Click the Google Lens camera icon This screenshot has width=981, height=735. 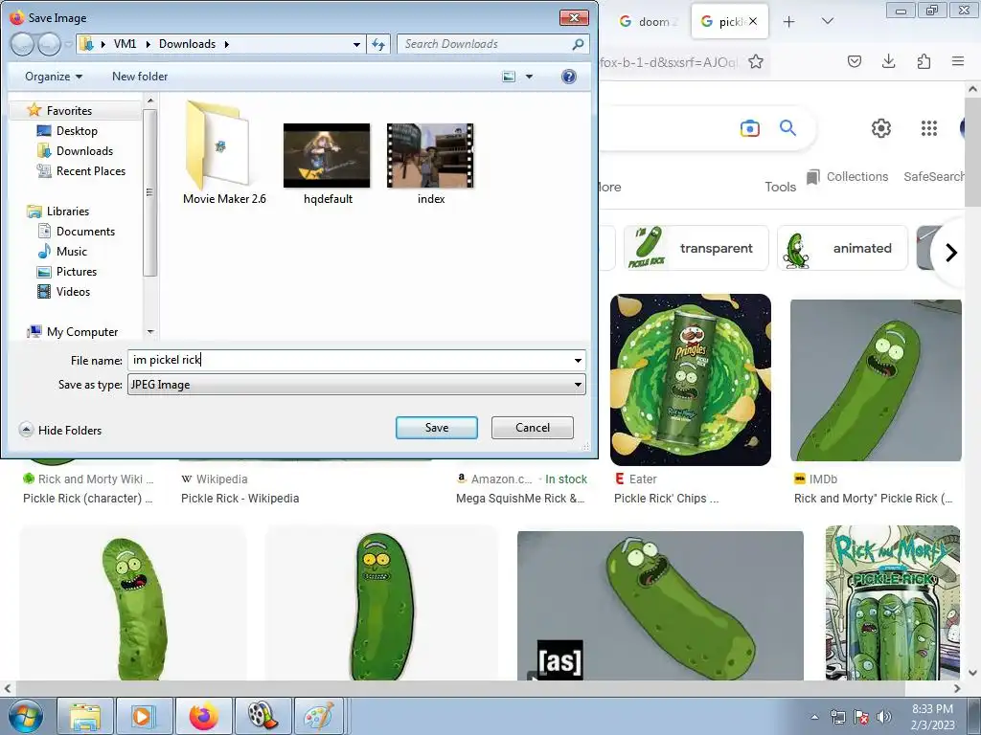[x=749, y=128]
